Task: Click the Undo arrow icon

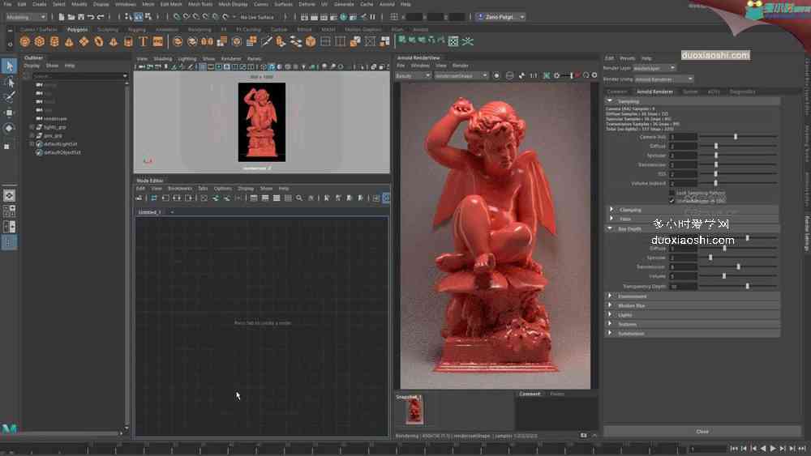Action: click(x=91, y=17)
